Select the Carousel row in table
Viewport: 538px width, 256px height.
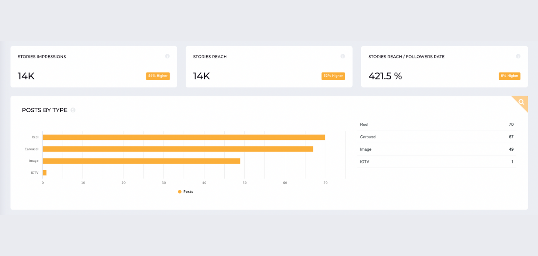tap(437, 137)
